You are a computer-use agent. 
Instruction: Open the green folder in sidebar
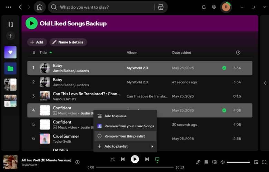pyautogui.click(x=10, y=68)
